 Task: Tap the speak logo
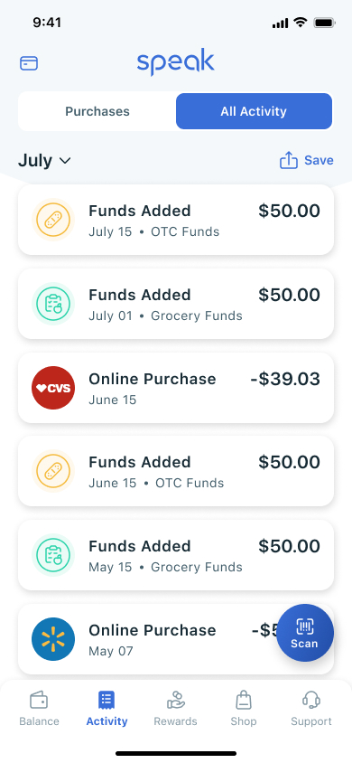click(176, 61)
